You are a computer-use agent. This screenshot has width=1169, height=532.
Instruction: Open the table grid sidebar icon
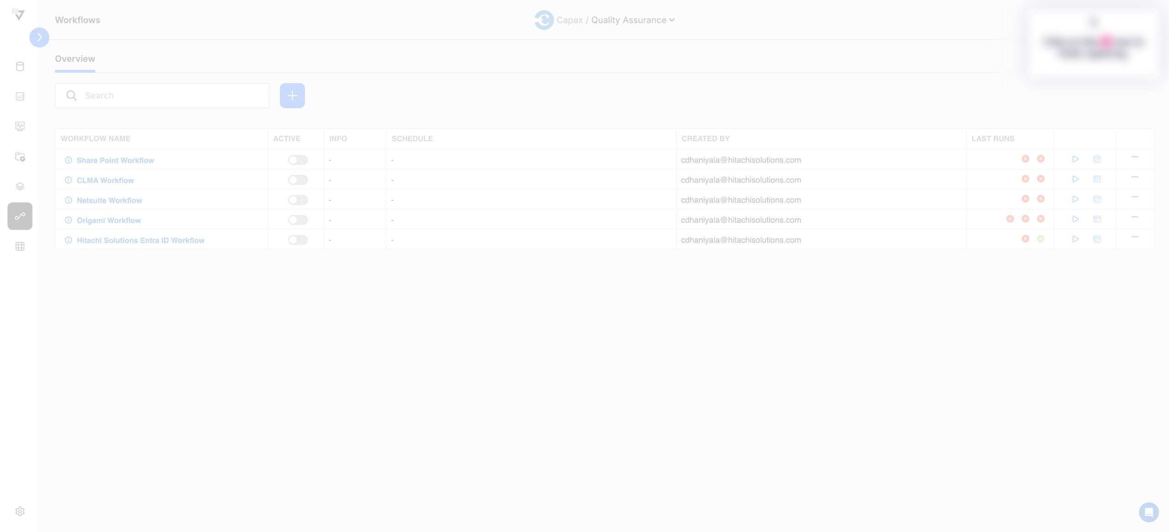[x=20, y=247]
